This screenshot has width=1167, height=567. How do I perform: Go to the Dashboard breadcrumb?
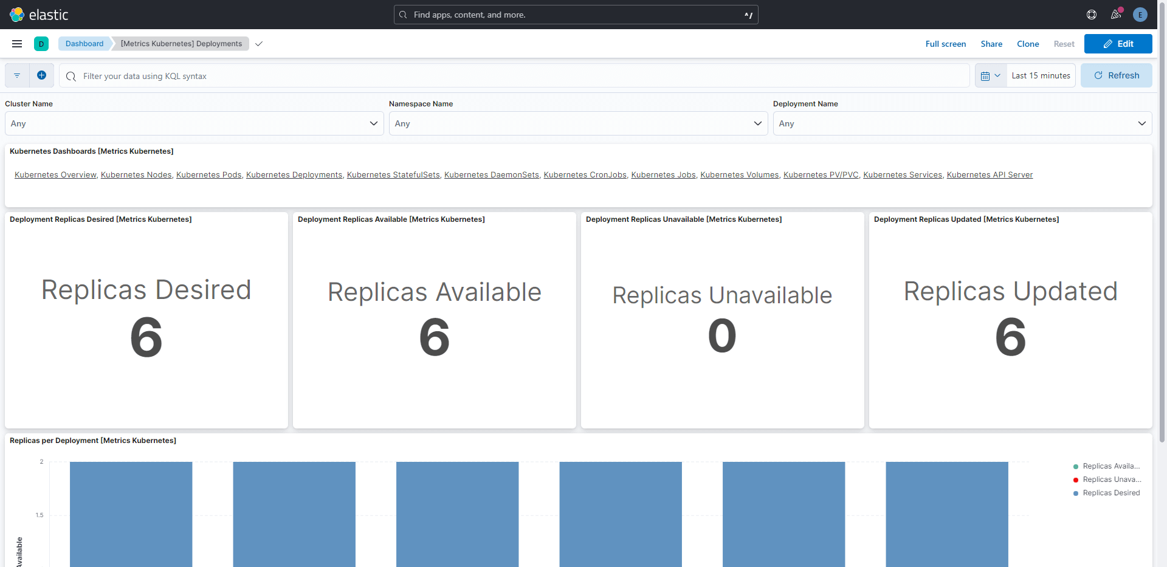coord(84,44)
